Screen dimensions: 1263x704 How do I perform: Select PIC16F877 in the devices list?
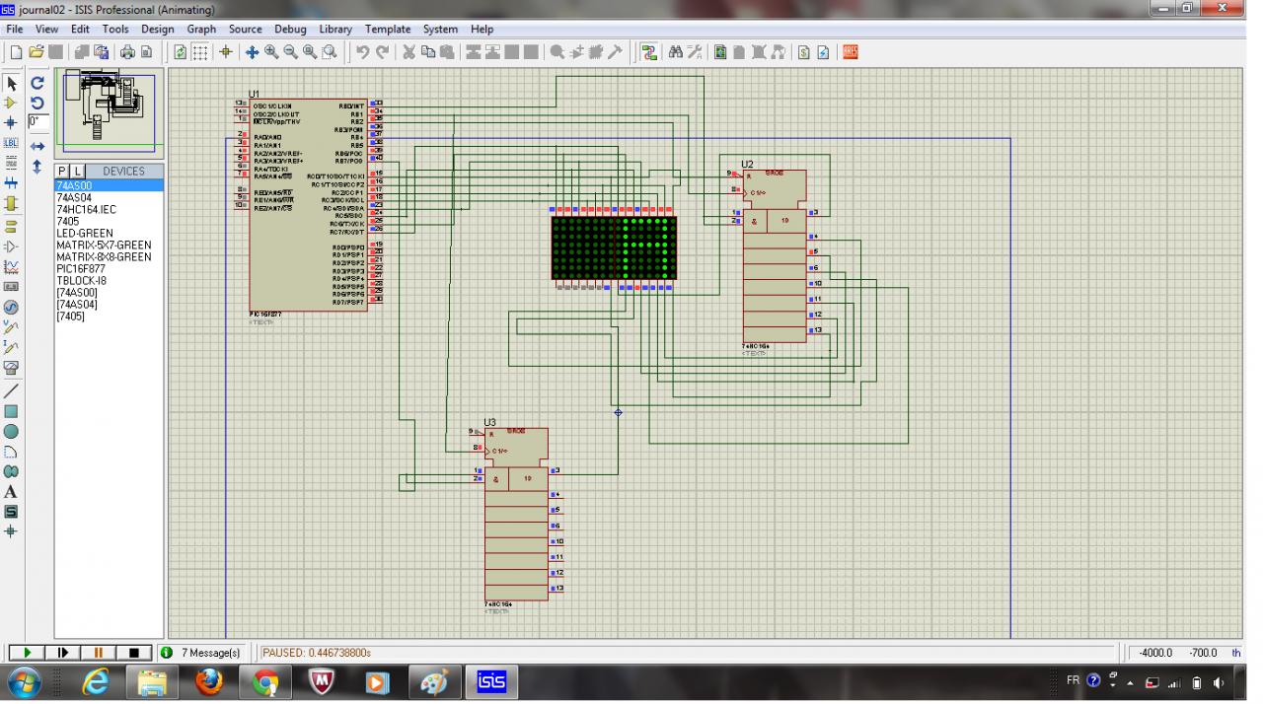83,269
